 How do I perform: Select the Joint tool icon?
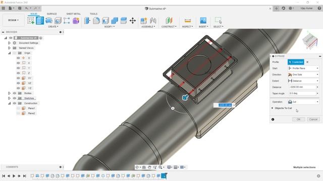pyautogui.click(x=153, y=21)
